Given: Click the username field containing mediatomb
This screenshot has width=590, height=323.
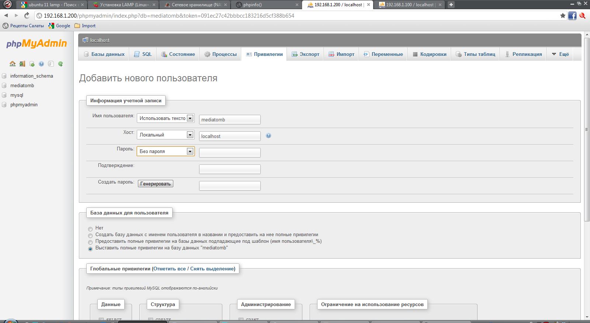Looking at the screenshot, I should (230, 120).
